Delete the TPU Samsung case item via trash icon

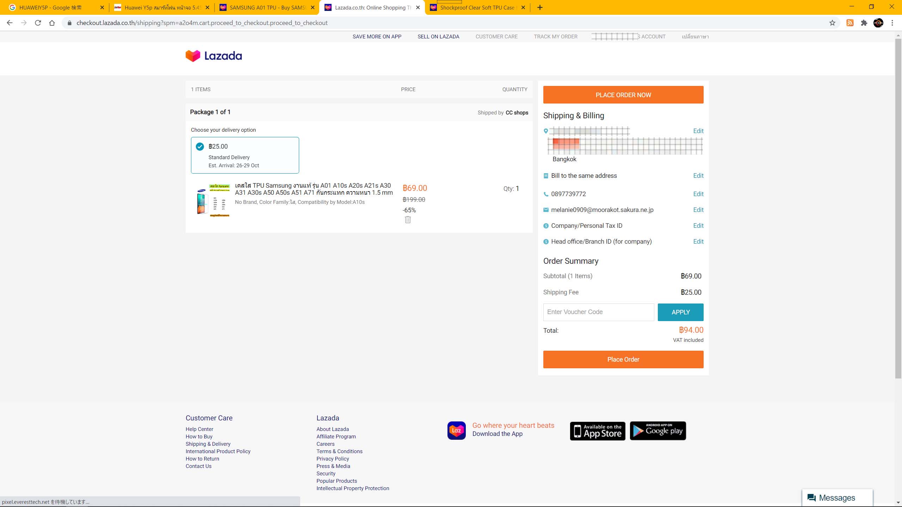408,220
